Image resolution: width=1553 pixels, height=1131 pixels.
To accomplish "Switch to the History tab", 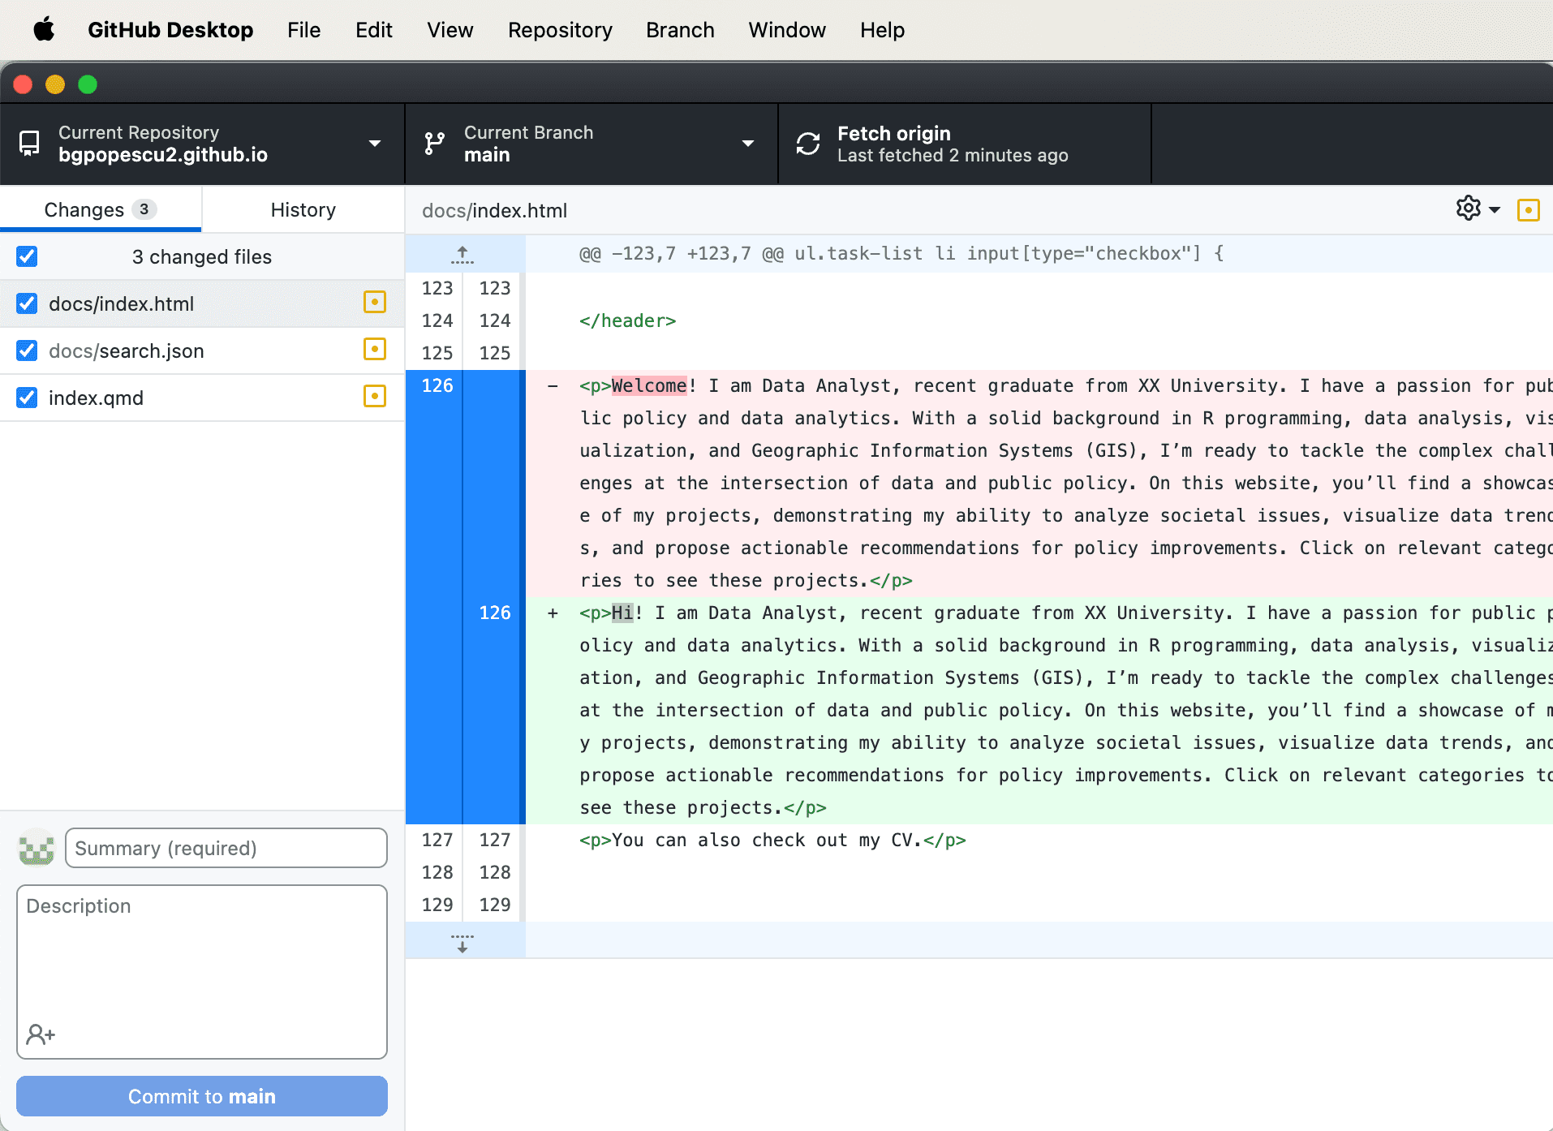I will click(303, 210).
